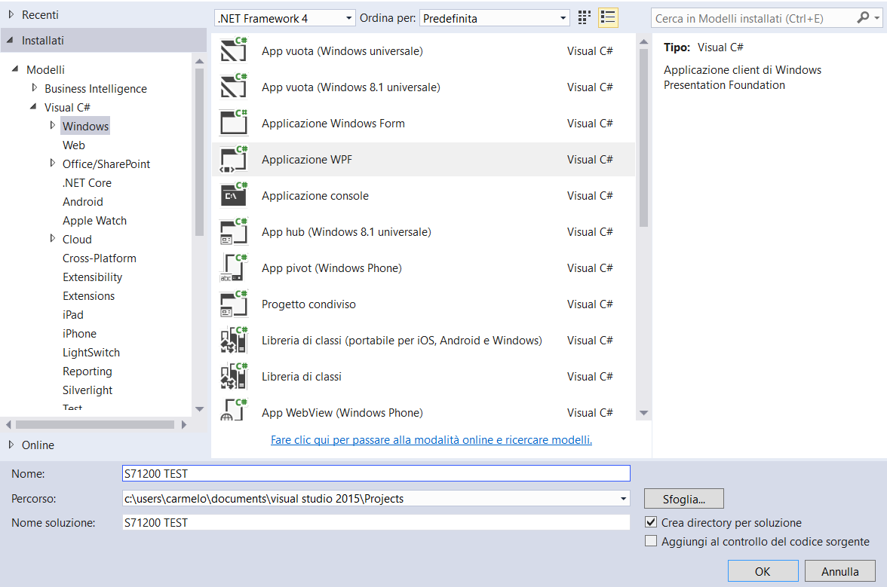Select the App hub (Windows 8.1 universale) icon
The height and width of the screenshot is (587, 887).
[x=234, y=231]
